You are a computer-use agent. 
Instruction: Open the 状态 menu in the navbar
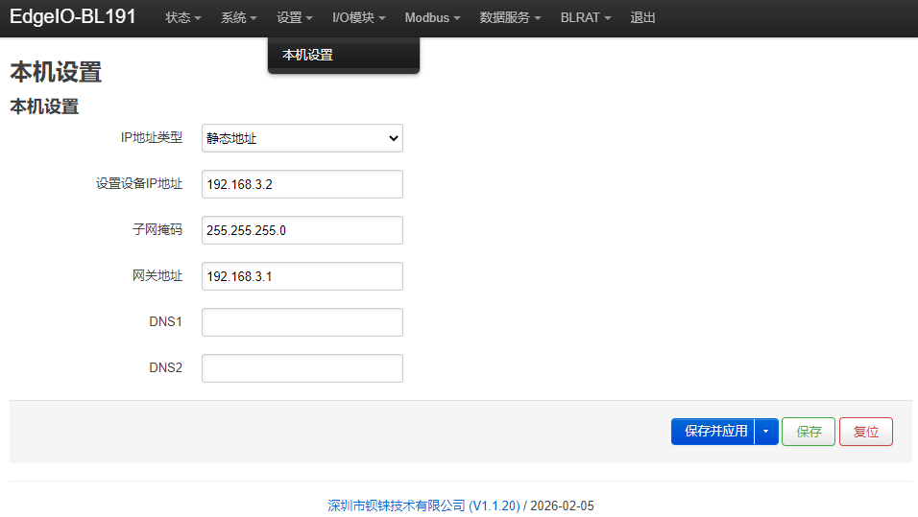(x=182, y=17)
